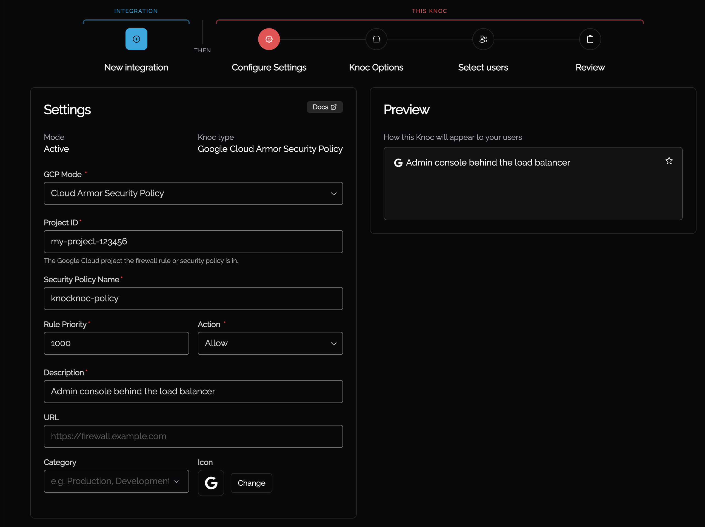This screenshot has width=705, height=527.
Task: Click the red Configure Settings gear step icon
Action: [x=269, y=39]
